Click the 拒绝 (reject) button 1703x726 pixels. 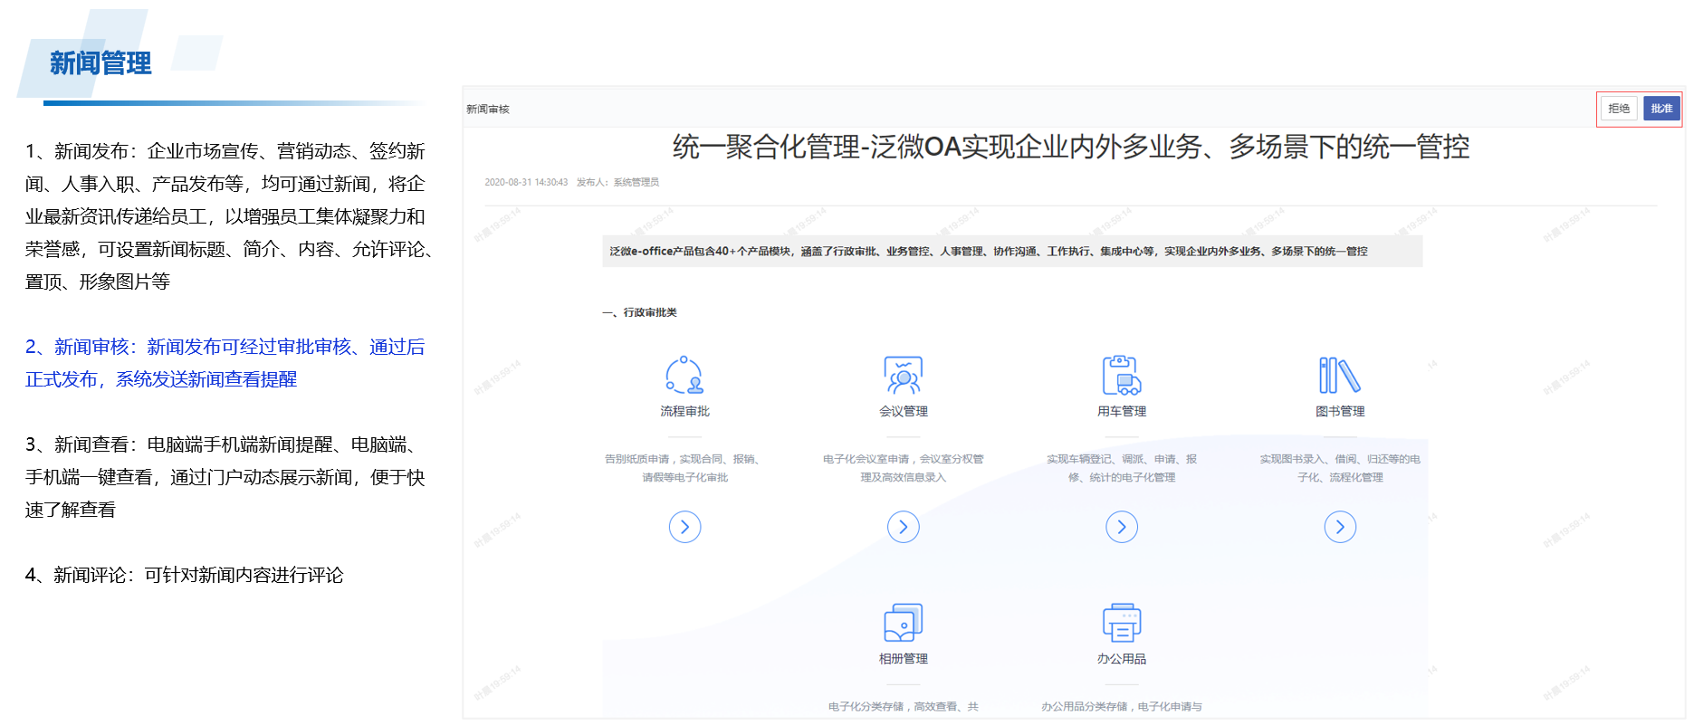click(x=1619, y=109)
